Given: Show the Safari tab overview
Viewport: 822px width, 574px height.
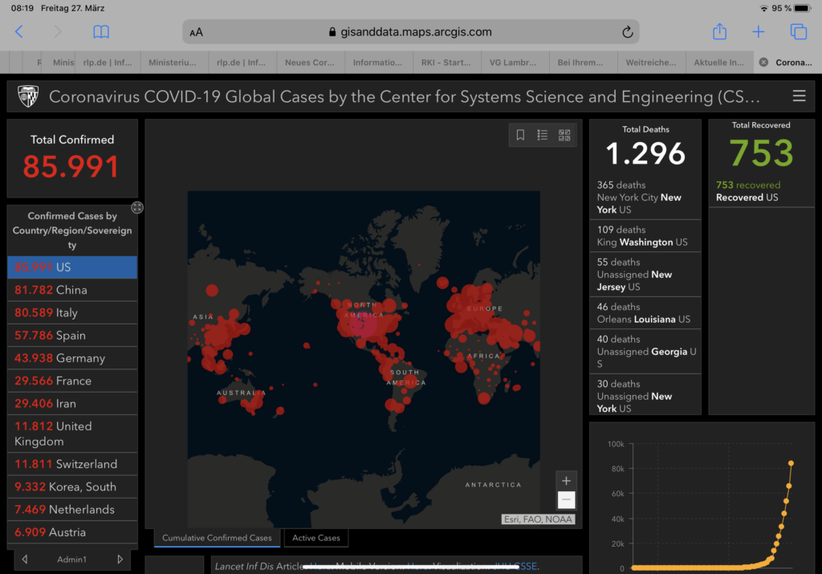Looking at the screenshot, I should 799,32.
